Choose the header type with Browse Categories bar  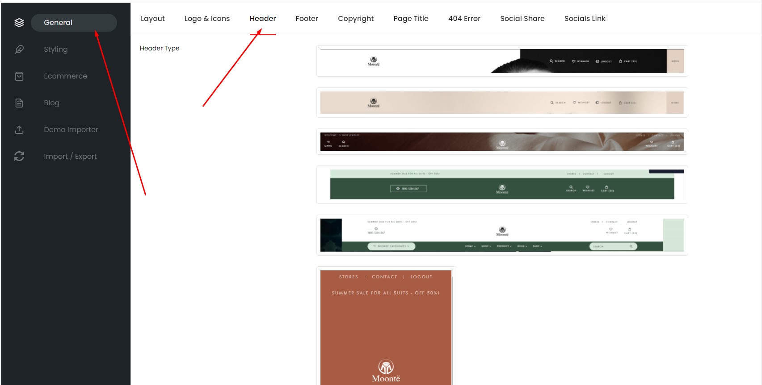(502, 235)
